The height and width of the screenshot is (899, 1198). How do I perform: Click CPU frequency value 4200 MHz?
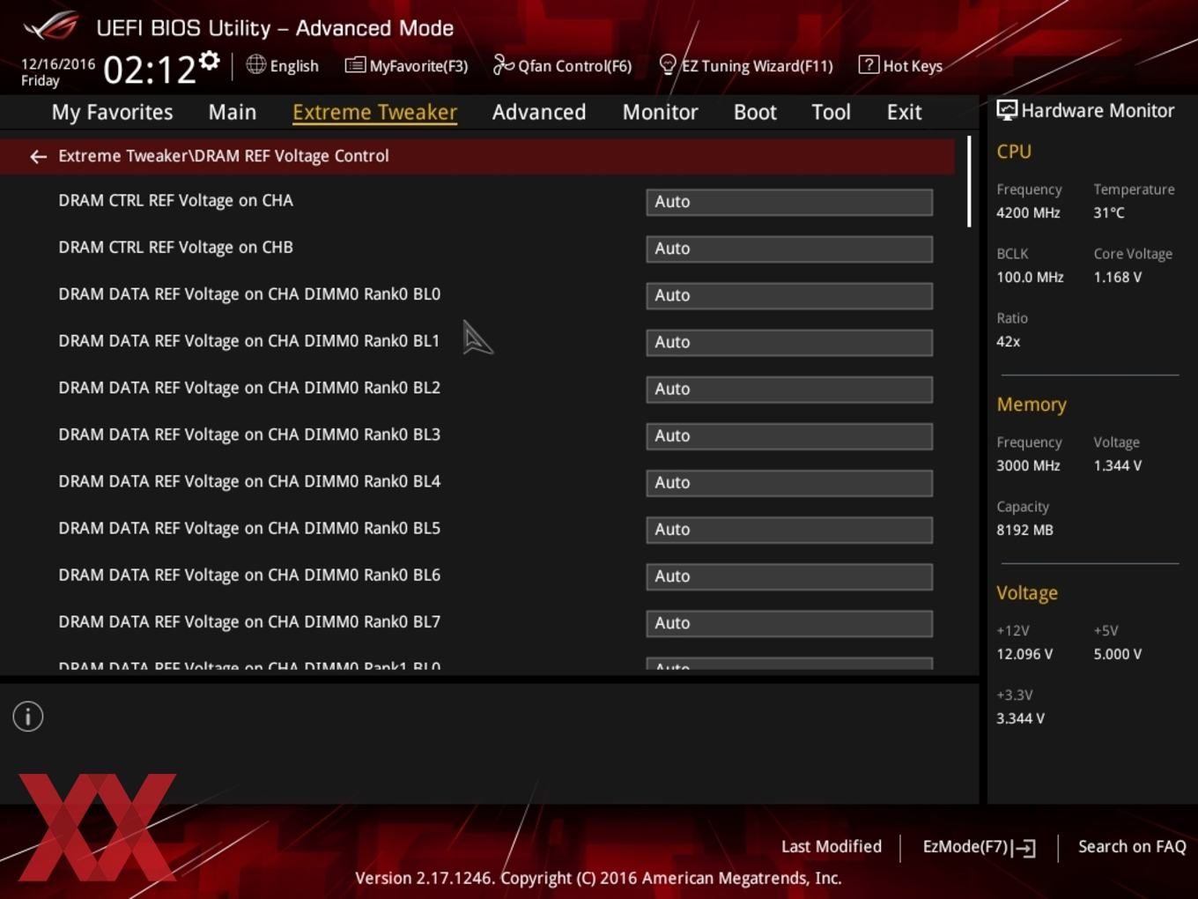click(x=1028, y=212)
